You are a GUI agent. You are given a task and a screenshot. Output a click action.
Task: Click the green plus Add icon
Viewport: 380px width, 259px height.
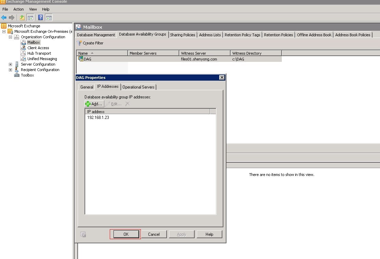(88, 104)
